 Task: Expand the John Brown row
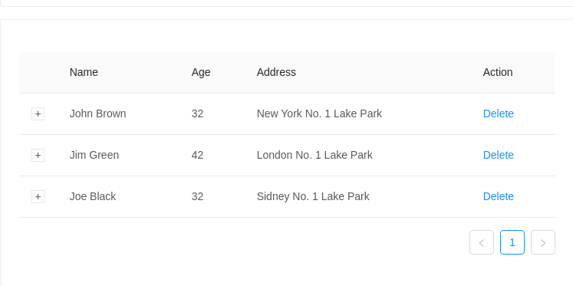(x=38, y=114)
